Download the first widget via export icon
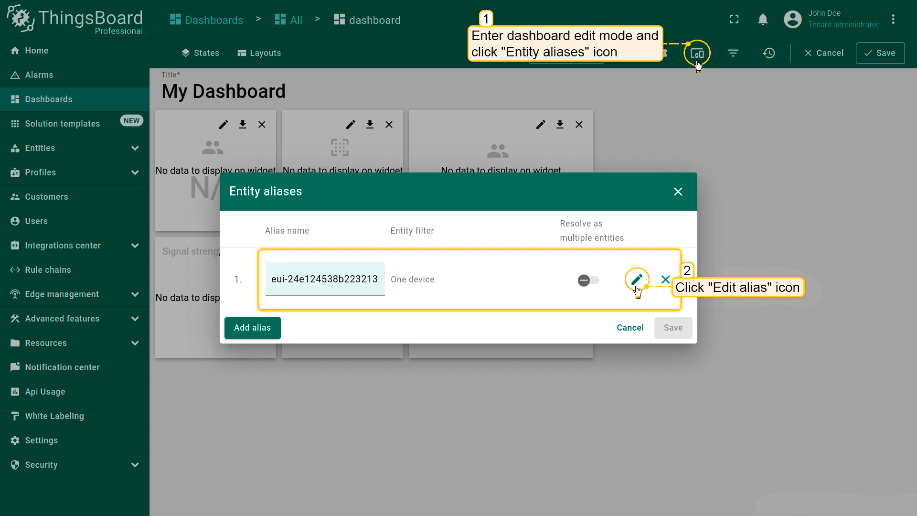This screenshot has height=516, width=917. pyautogui.click(x=243, y=124)
